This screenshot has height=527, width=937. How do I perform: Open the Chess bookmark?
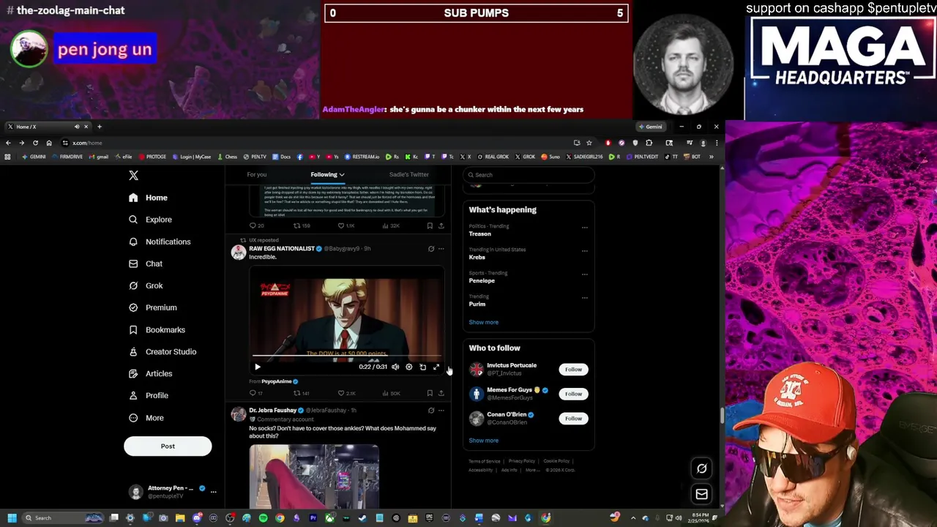pyautogui.click(x=228, y=157)
